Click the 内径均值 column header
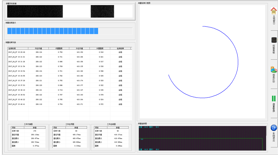 [x=39, y=48]
